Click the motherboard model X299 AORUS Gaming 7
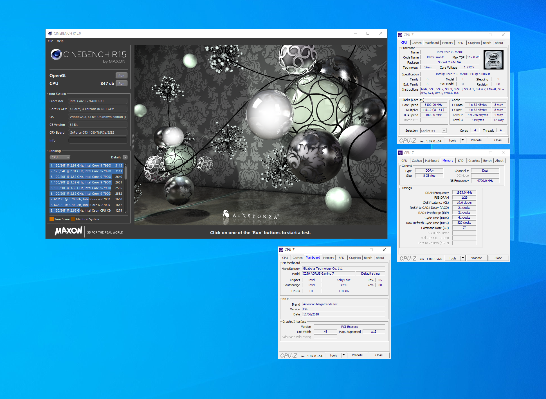 [328, 274]
